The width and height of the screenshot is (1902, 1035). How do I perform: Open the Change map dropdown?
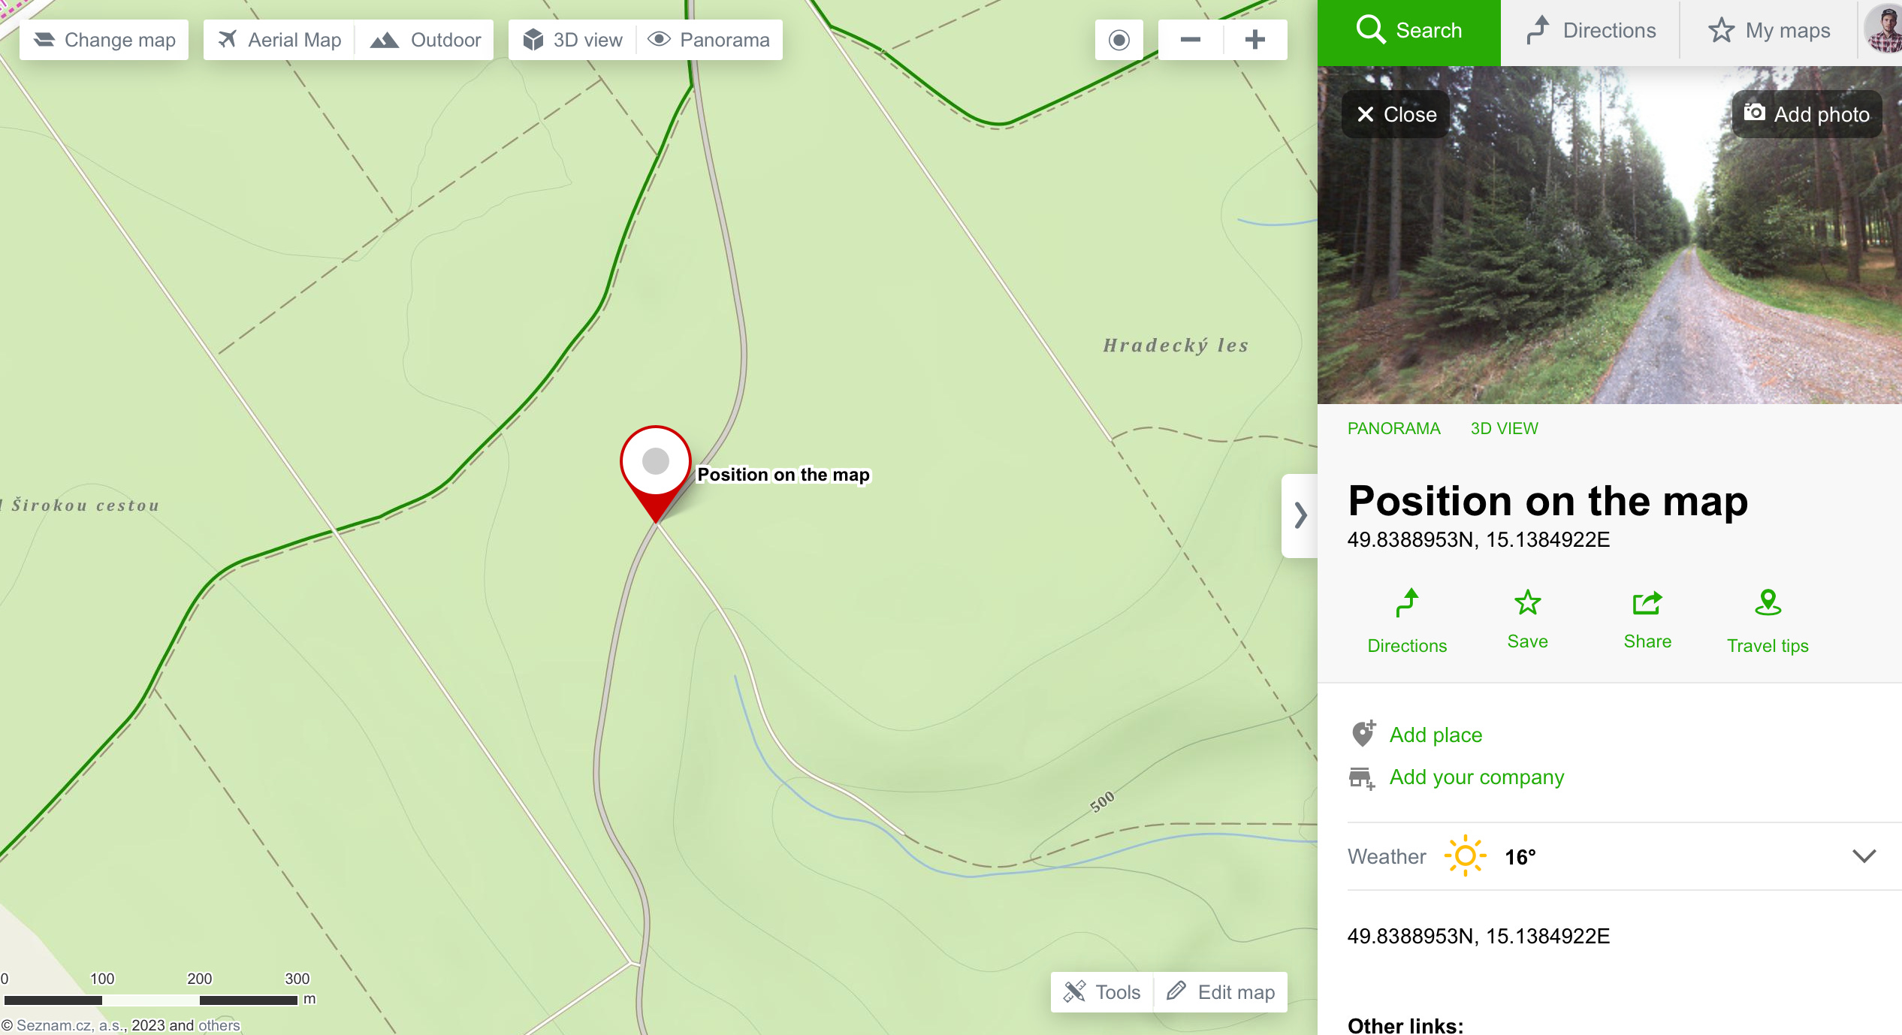104,40
